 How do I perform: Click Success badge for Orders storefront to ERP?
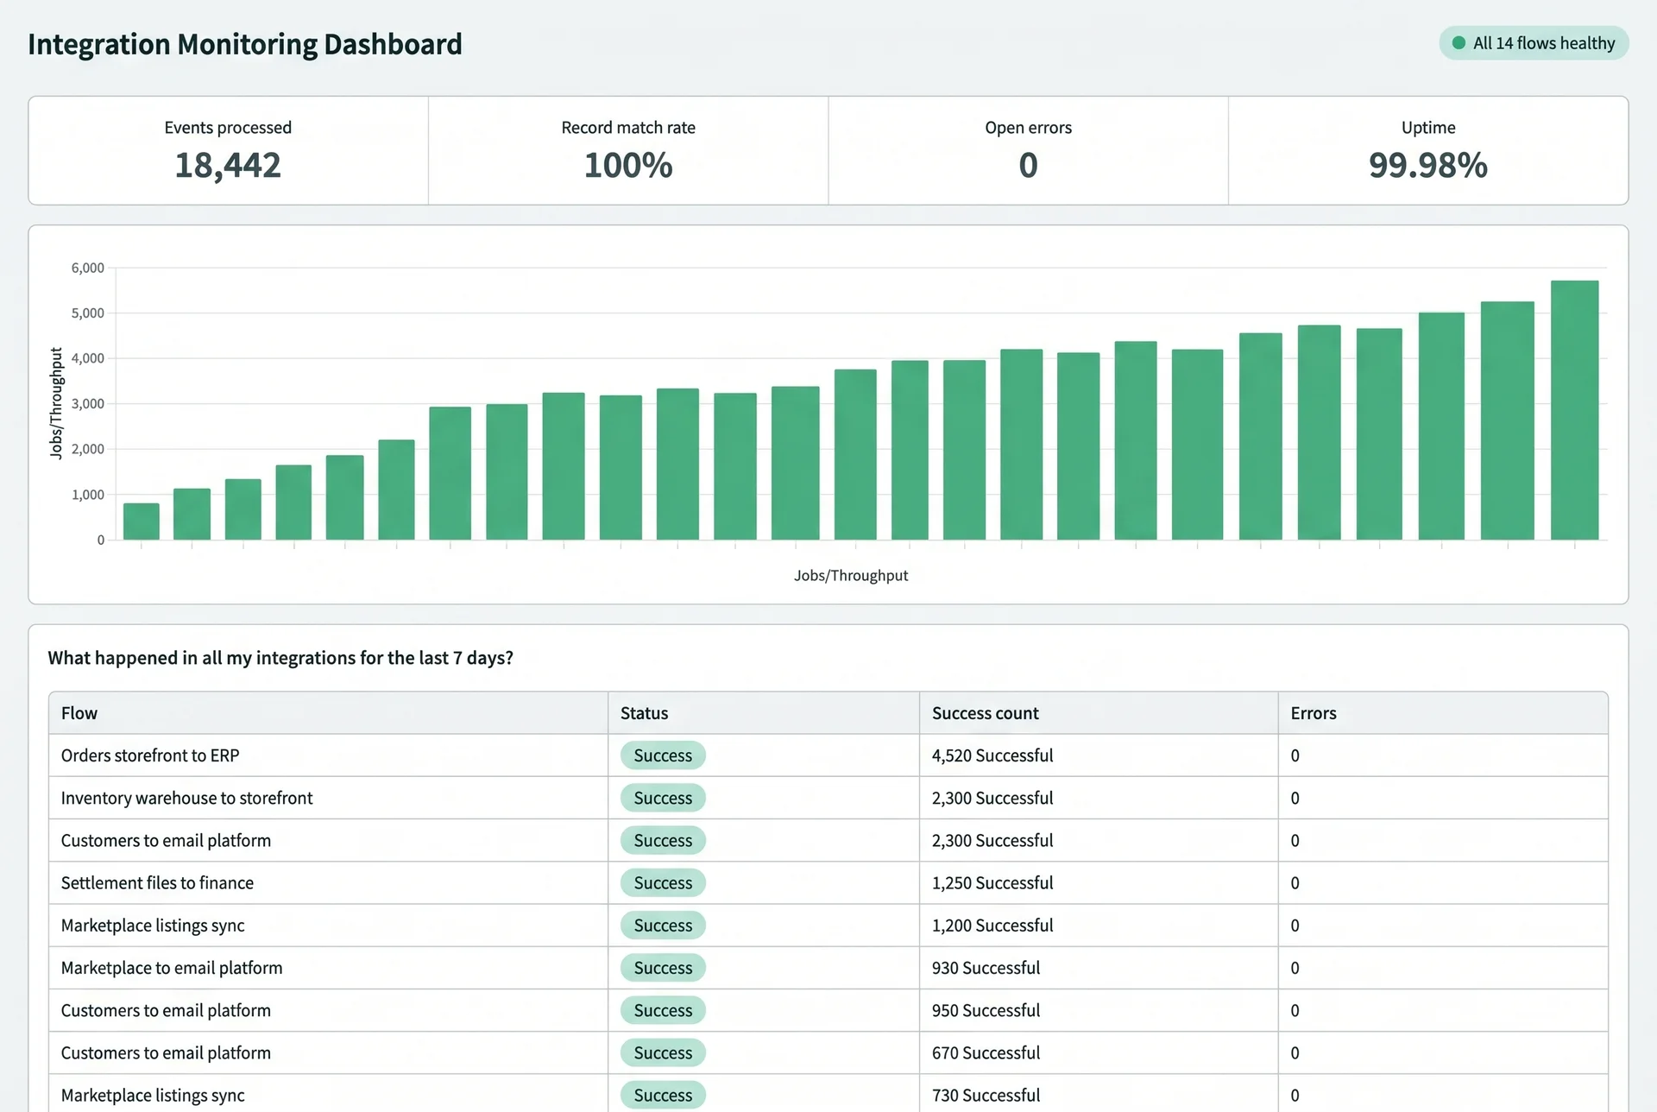(663, 755)
